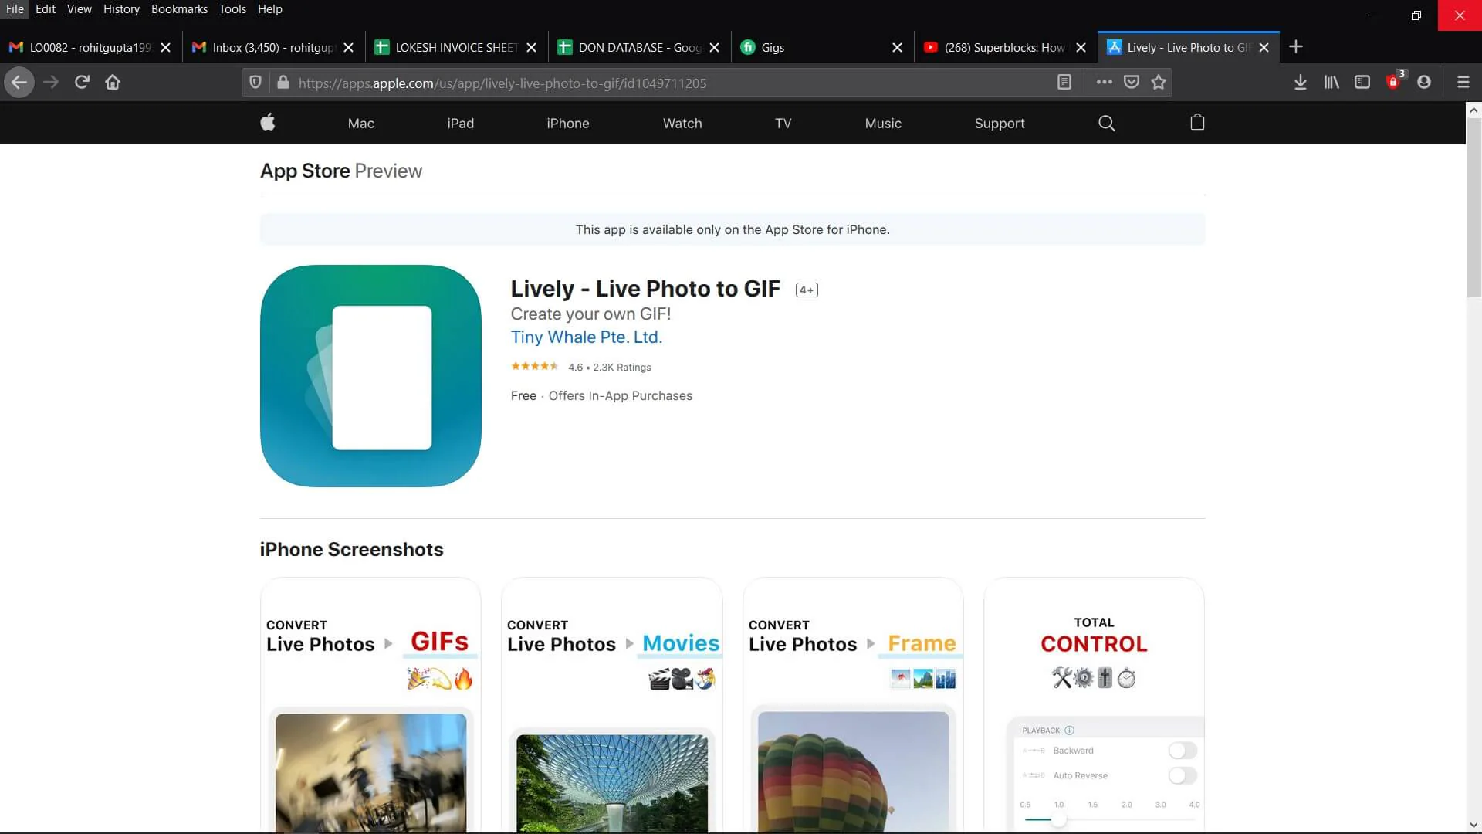Click the playback speed slider handle

[x=1059, y=820]
